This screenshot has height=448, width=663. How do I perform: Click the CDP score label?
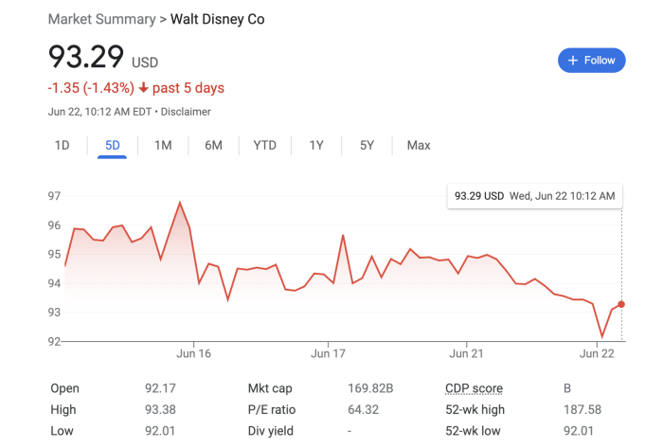(x=474, y=388)
